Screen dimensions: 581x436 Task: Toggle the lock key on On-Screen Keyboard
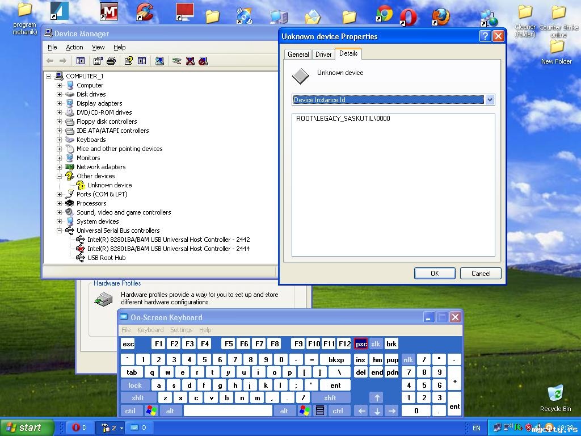tap(135, 385)
